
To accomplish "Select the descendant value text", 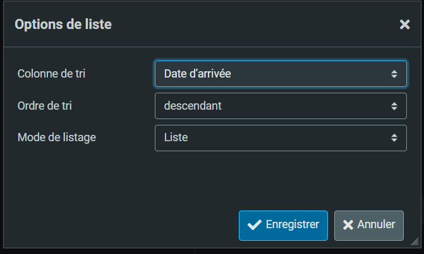I will point(192,106).
